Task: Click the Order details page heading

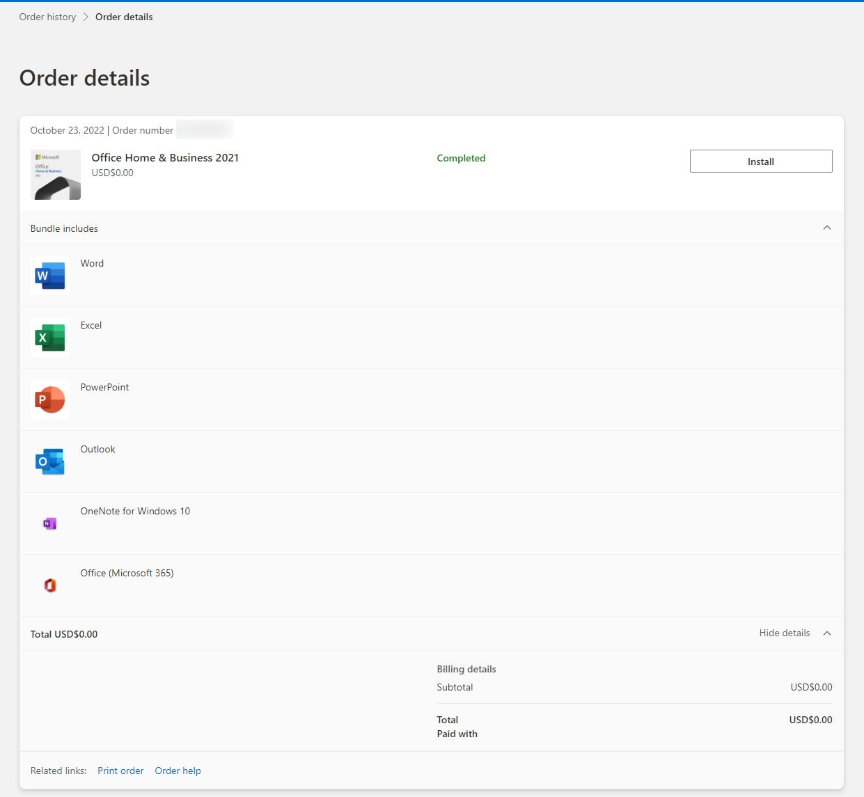Action: click(84, 78)
